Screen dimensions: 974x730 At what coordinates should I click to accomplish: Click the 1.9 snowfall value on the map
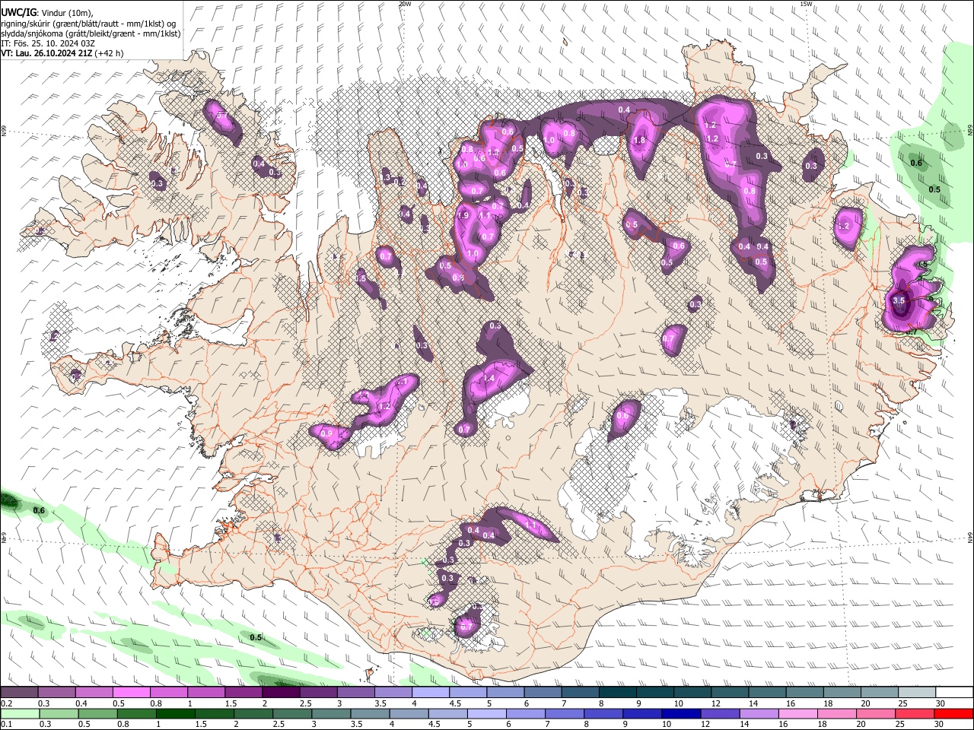pyautogui.click(x=463, y=216)
